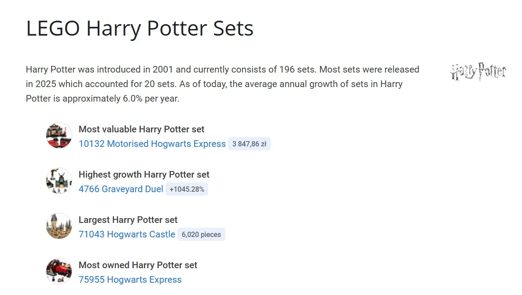The image size is (522, 295).
Task: Click the 'Largest Harry Potter set' heading
Action: pyautogui.click(x=128, y=220)
